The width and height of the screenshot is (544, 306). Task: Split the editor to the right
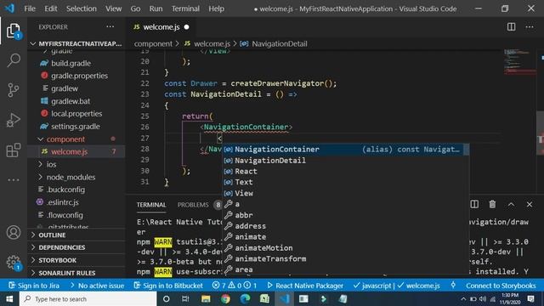pyautogui.click(x=511, y=26)
